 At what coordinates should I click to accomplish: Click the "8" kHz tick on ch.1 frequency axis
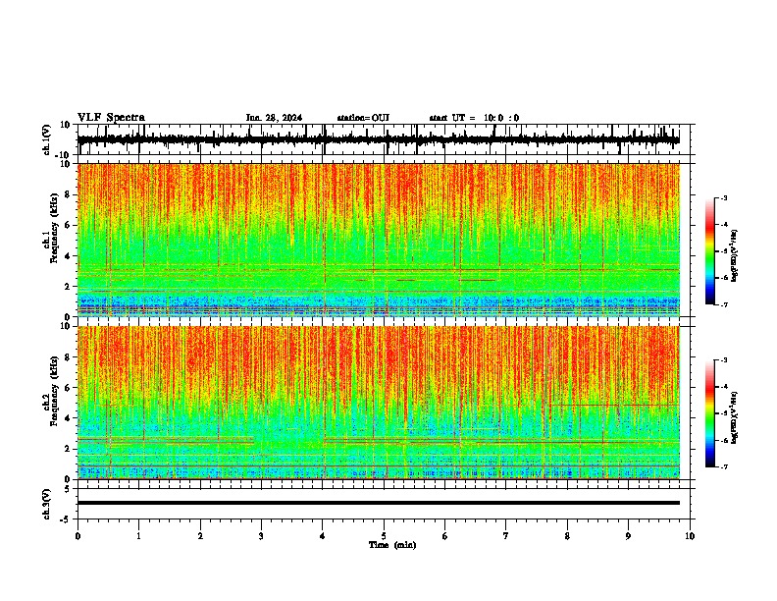[68, 194]
